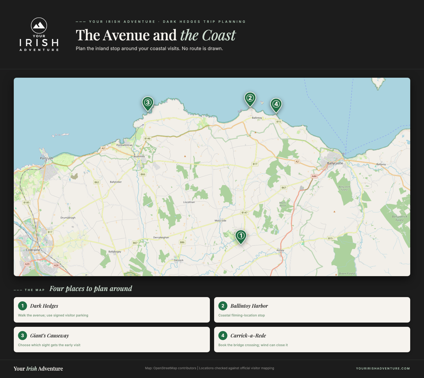
Task: Open the Dark Hedges card title
Action: click(44, 306)
